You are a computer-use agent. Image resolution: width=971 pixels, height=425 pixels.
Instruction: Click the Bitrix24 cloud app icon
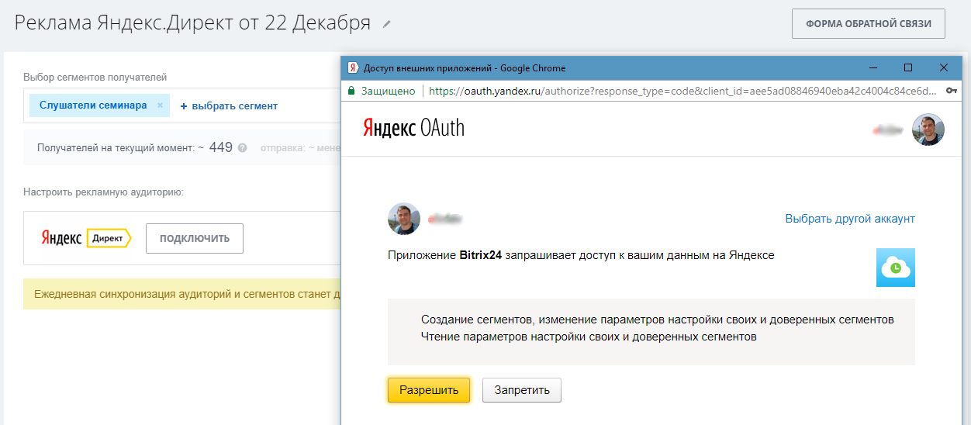coord(896,268)
